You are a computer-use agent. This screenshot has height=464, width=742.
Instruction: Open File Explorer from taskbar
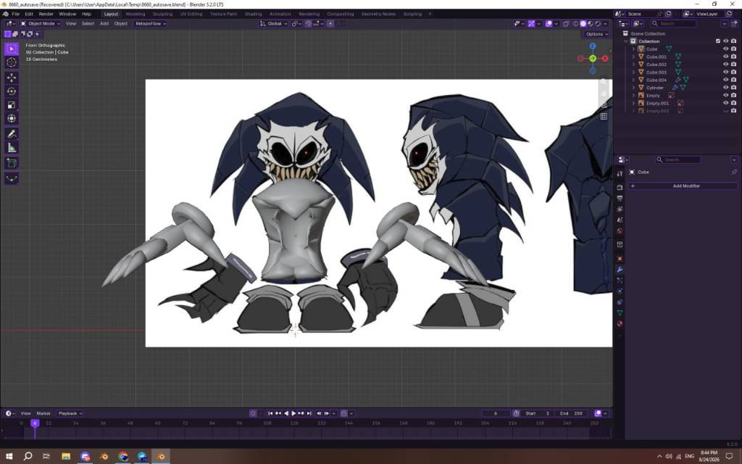66,457
